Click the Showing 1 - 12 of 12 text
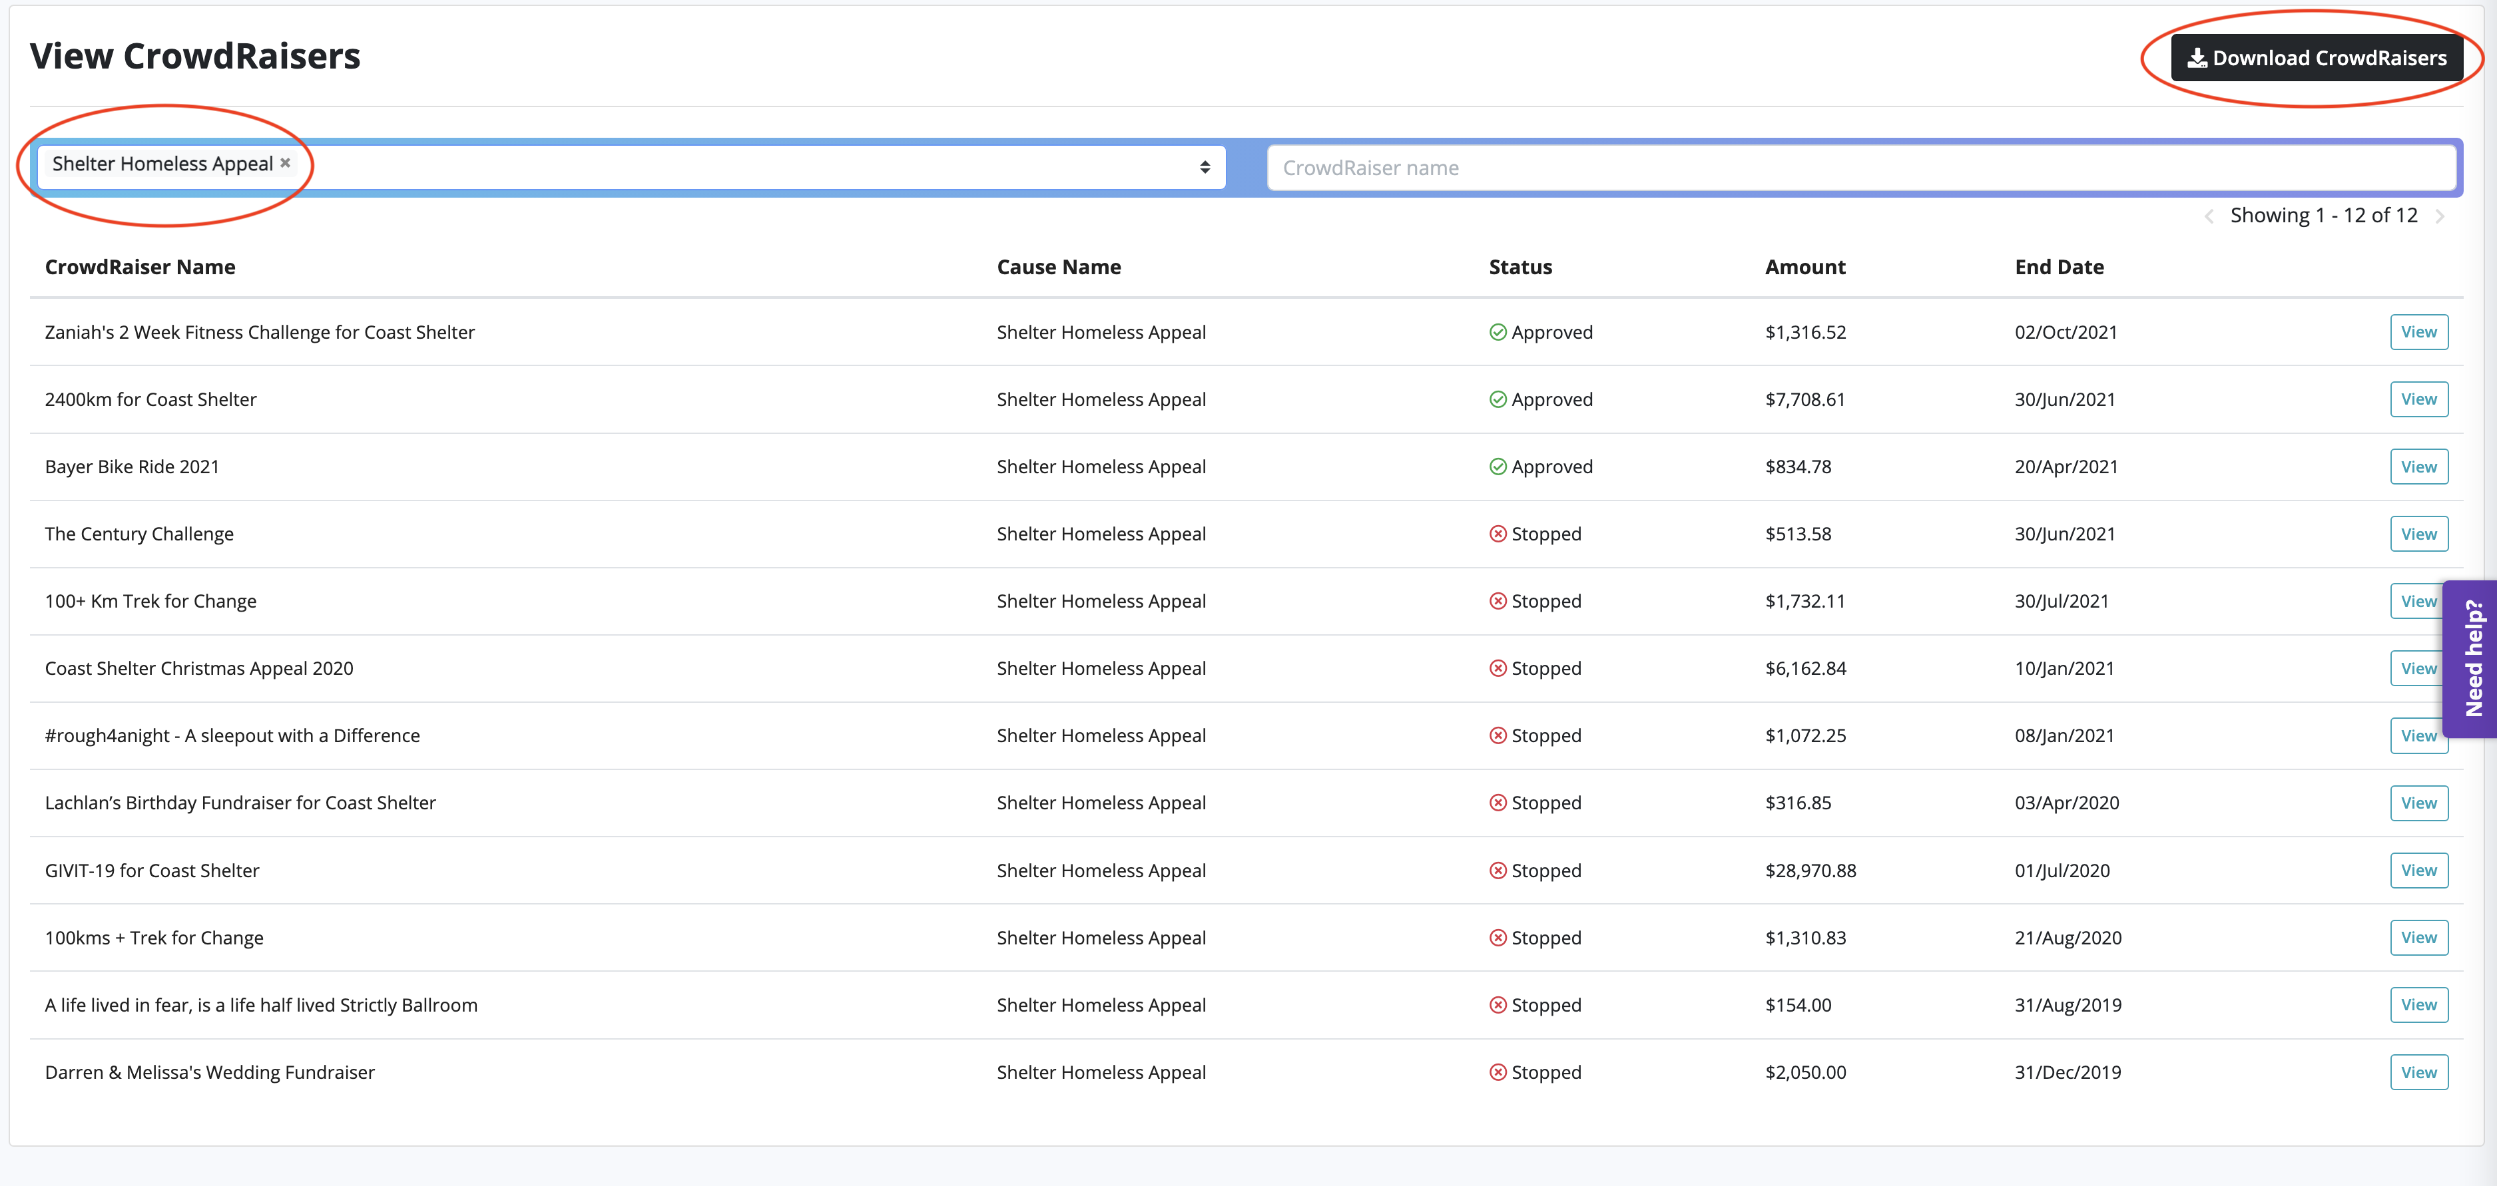This screenshot has width=2497, height=1186. pos(2323,216)
